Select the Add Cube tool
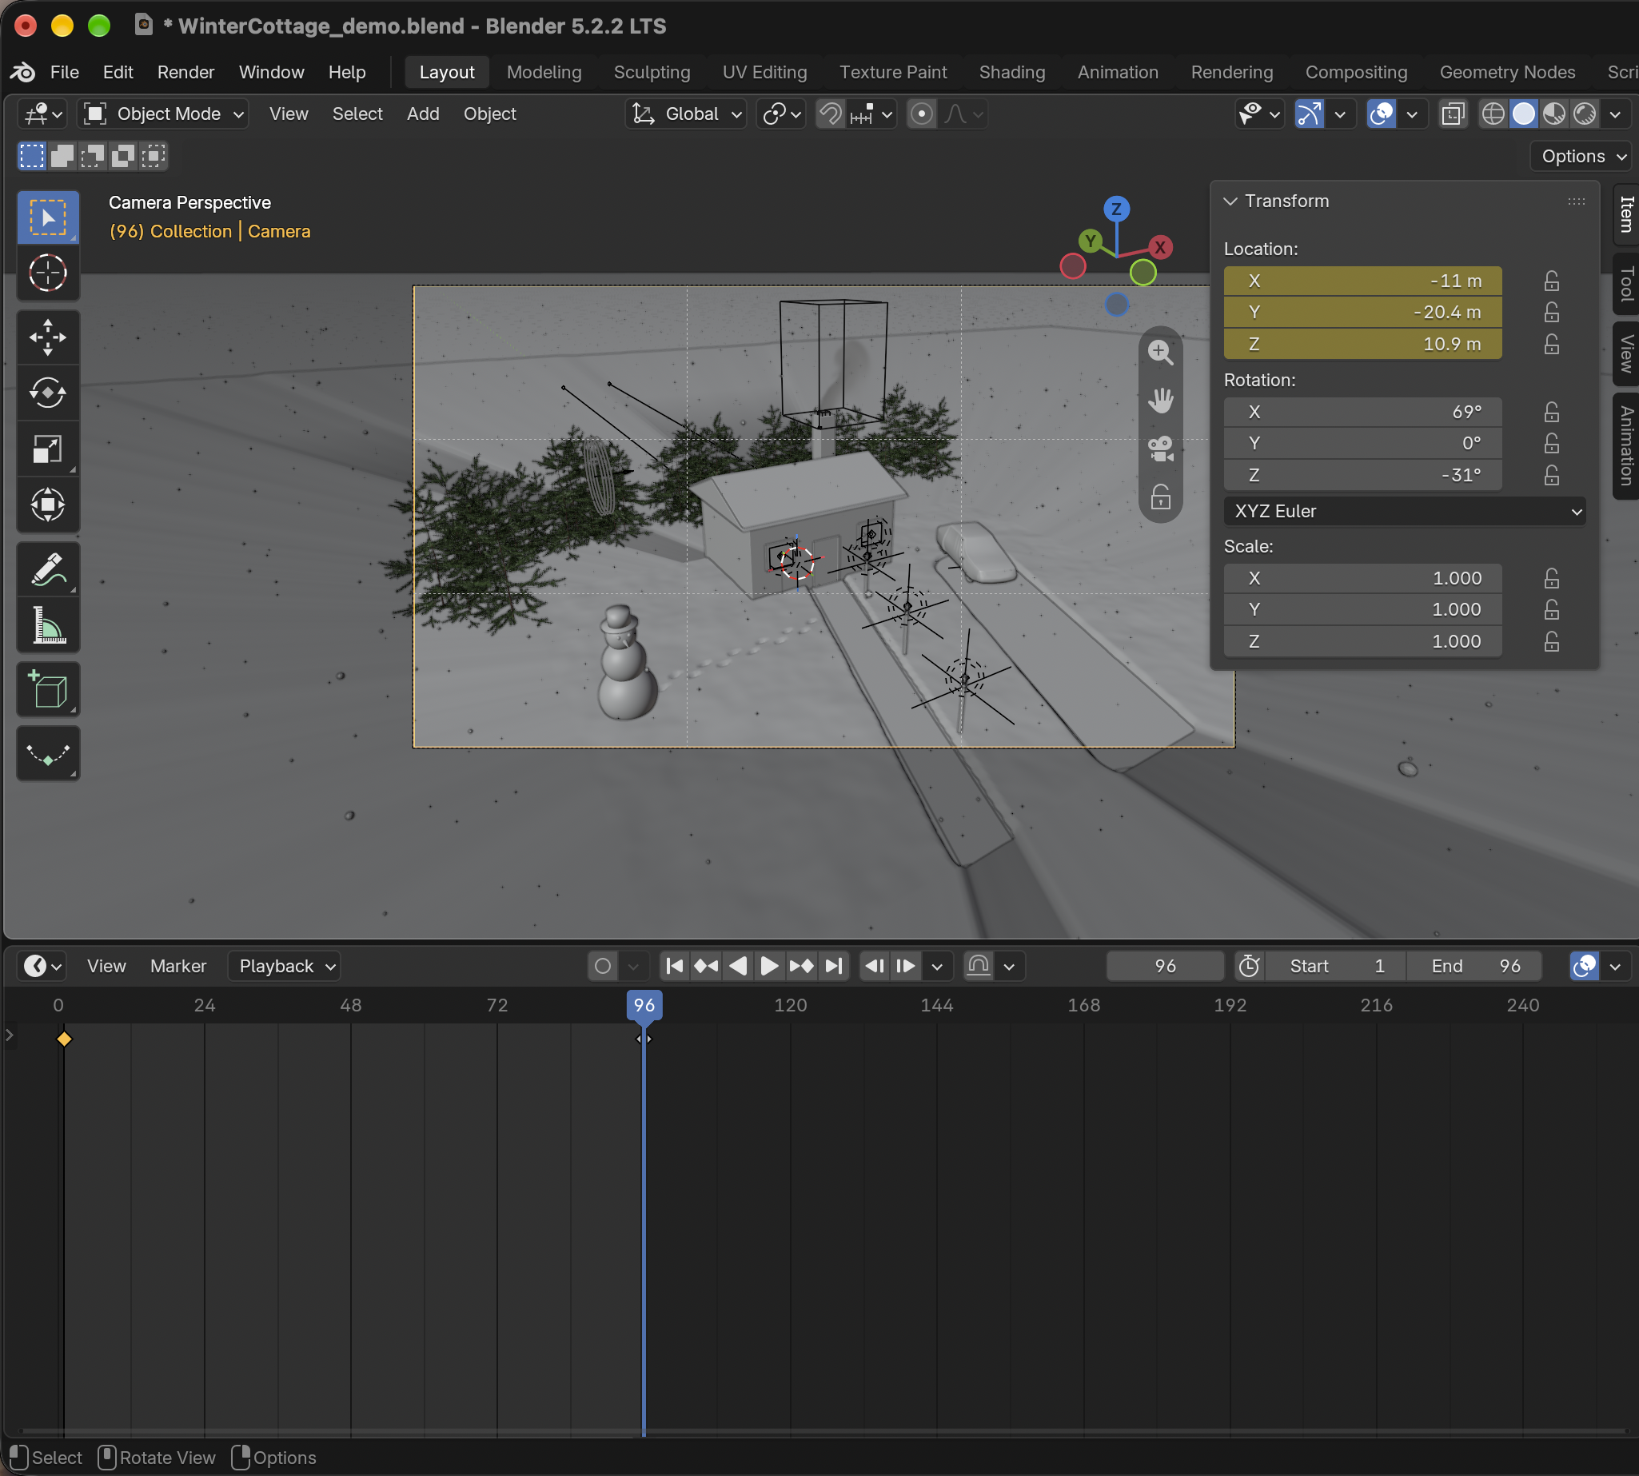Screen dimensions: 1639x1476 coord(48,689)
